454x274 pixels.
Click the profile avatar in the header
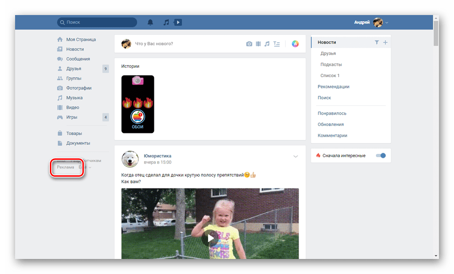click(378, 22)
